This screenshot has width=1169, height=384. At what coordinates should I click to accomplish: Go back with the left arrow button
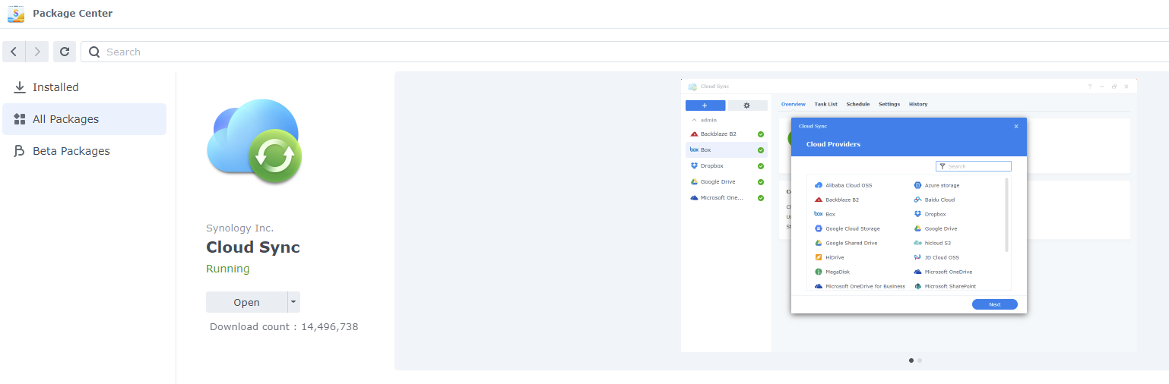(x=14, y=52)
